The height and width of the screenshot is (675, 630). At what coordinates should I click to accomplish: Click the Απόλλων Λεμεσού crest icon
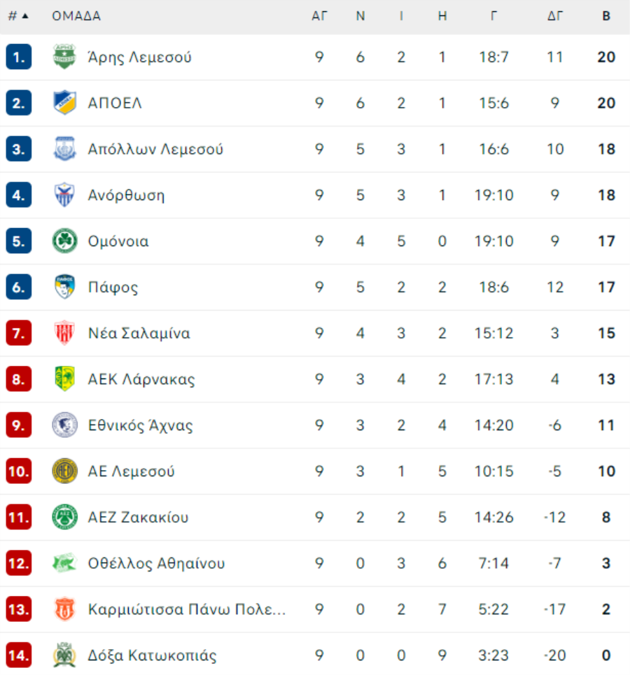[x=64, y=149]
